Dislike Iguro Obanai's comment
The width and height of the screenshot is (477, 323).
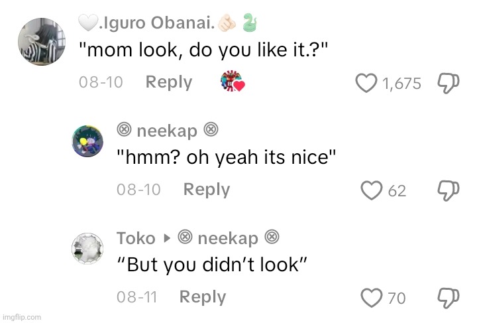point(449,83)
